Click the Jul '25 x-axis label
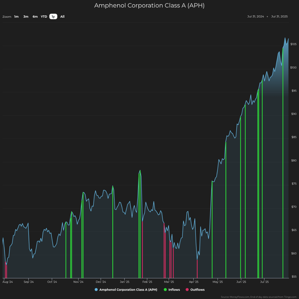 coord(264,282)
